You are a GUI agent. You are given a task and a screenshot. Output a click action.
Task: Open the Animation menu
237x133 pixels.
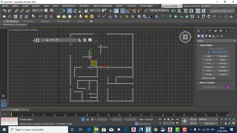click(84, 6)
